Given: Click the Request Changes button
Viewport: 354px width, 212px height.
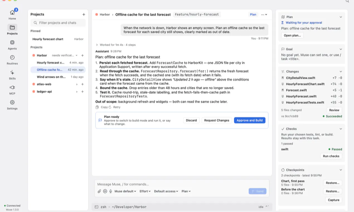Looking at the screenshot, I should click(217, 120).
